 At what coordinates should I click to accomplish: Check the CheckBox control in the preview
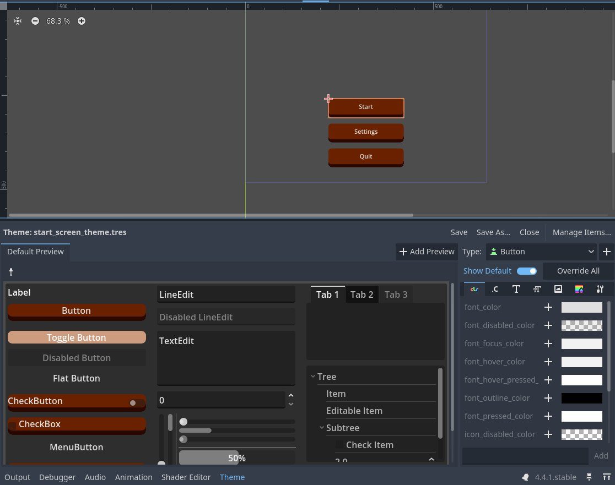pos(77,424)
